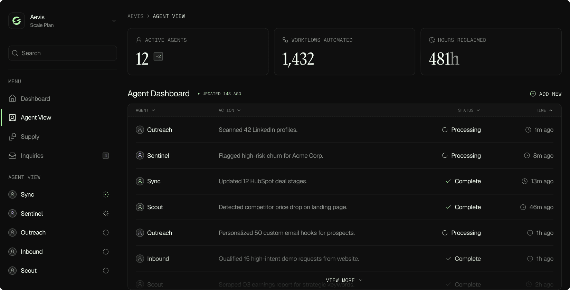Select Sentinel agent in sidebar

(x=59, y=214)
